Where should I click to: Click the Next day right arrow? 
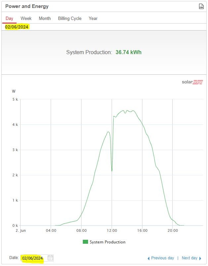[x=200, y=258]
